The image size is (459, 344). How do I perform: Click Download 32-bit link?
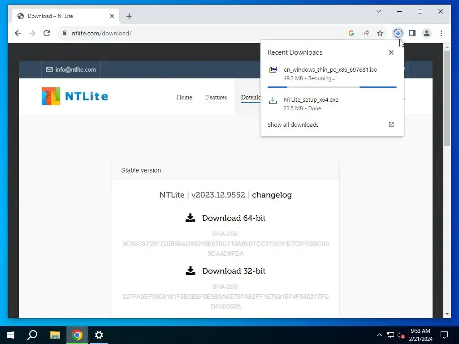(x=234, y=271)
